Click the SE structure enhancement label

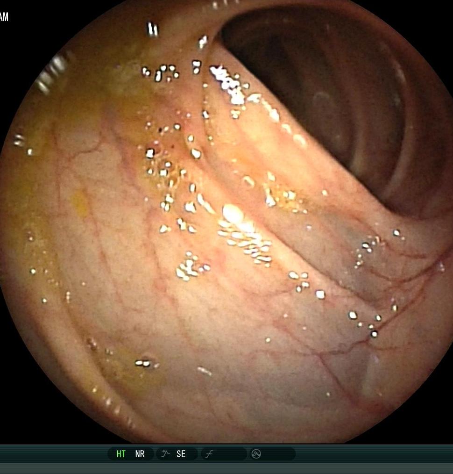[x=181, y=454]
